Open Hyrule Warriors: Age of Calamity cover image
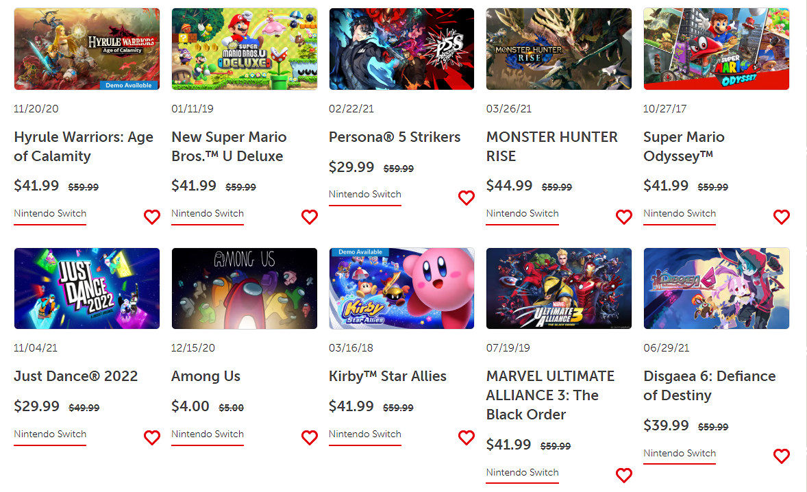 click(87, 49)
